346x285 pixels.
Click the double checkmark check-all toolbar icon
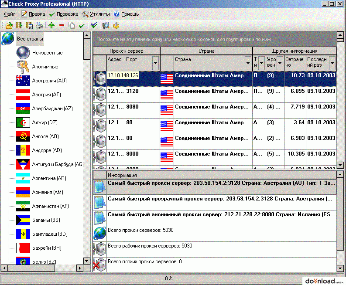coord(94,25)
